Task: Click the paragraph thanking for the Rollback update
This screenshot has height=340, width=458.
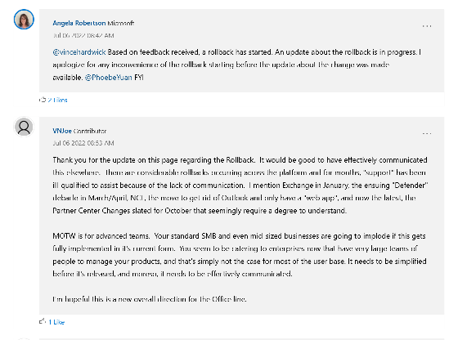Action: click(240, 186)
